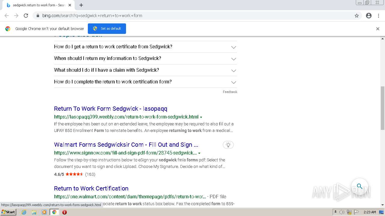This screenshot has width=385, height=216.
Task: Open the Windows Start menu
Action: (x=8, y=212)
